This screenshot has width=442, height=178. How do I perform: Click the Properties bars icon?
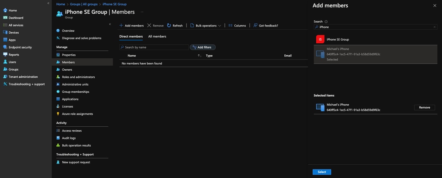coord(58,55)
